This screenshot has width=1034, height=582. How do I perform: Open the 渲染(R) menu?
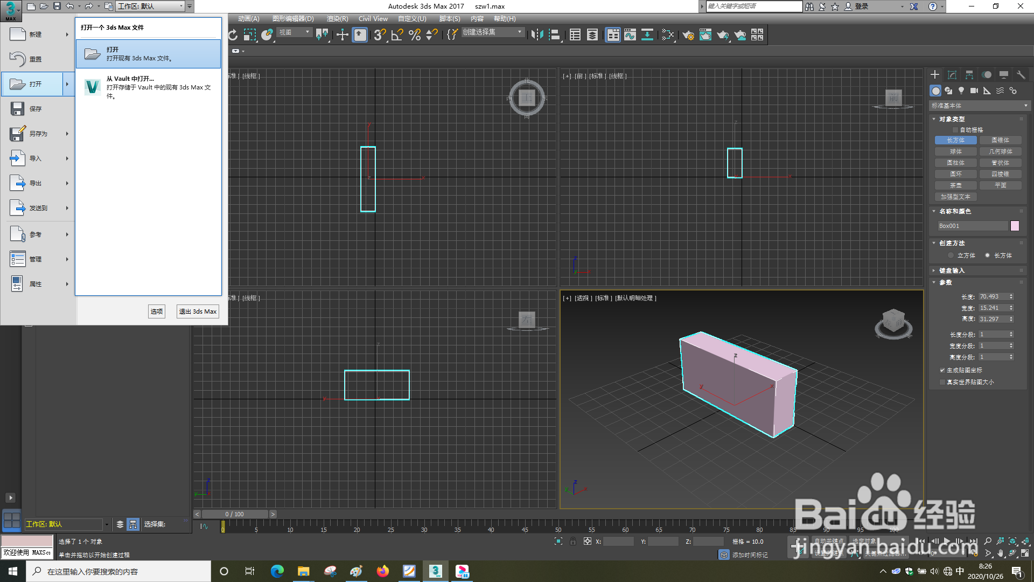[x=338, y=18]
